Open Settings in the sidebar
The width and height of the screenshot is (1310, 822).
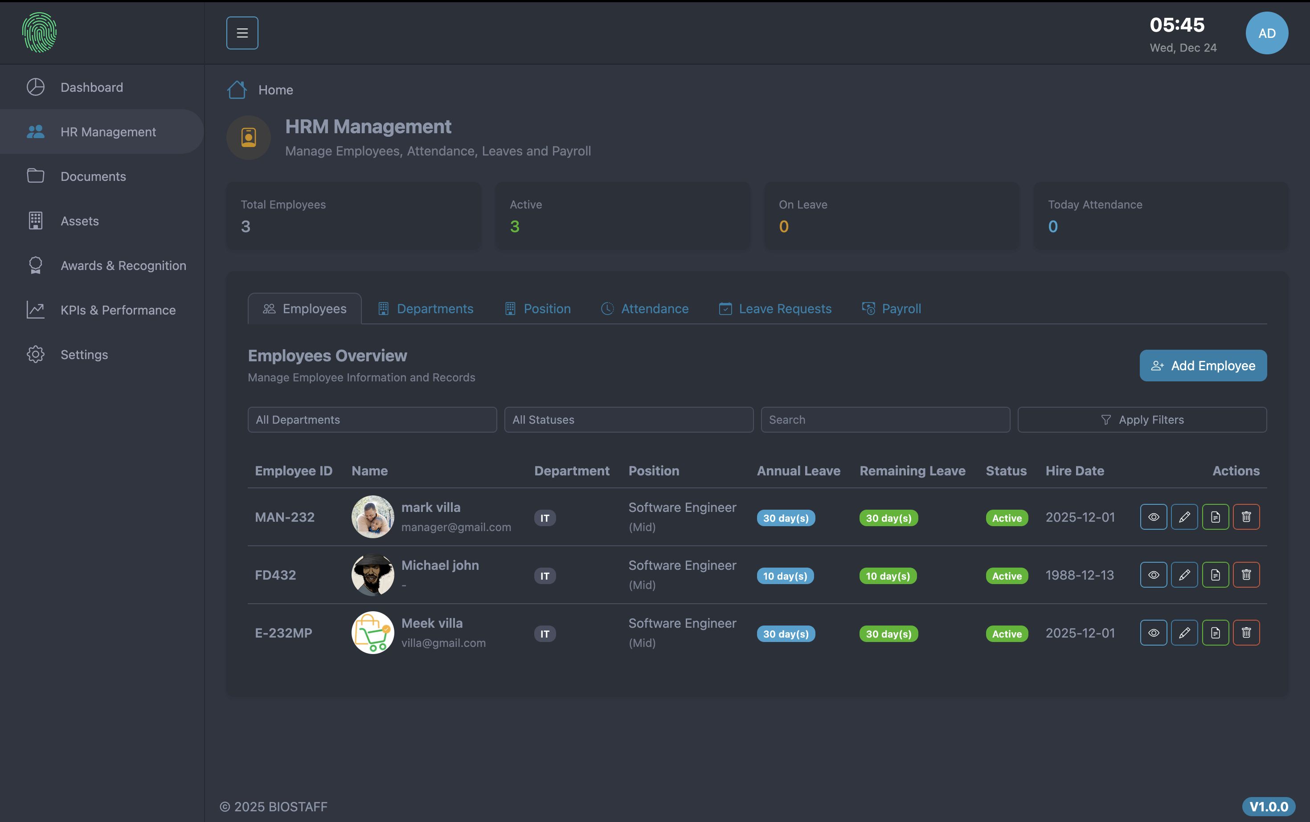84,355
